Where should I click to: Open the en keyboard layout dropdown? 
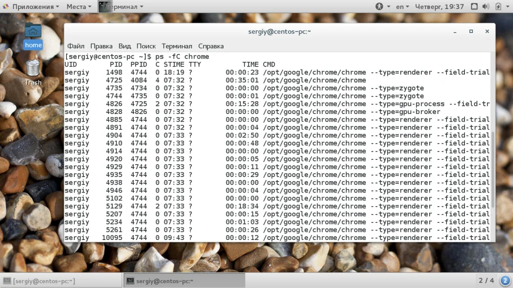tap(402, 6)
